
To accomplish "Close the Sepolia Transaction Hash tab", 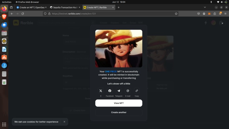I will click(x=80, y=7).
